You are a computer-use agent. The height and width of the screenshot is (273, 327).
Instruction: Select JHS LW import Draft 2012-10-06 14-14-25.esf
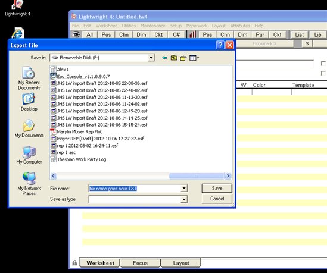(x=99, y=118)
